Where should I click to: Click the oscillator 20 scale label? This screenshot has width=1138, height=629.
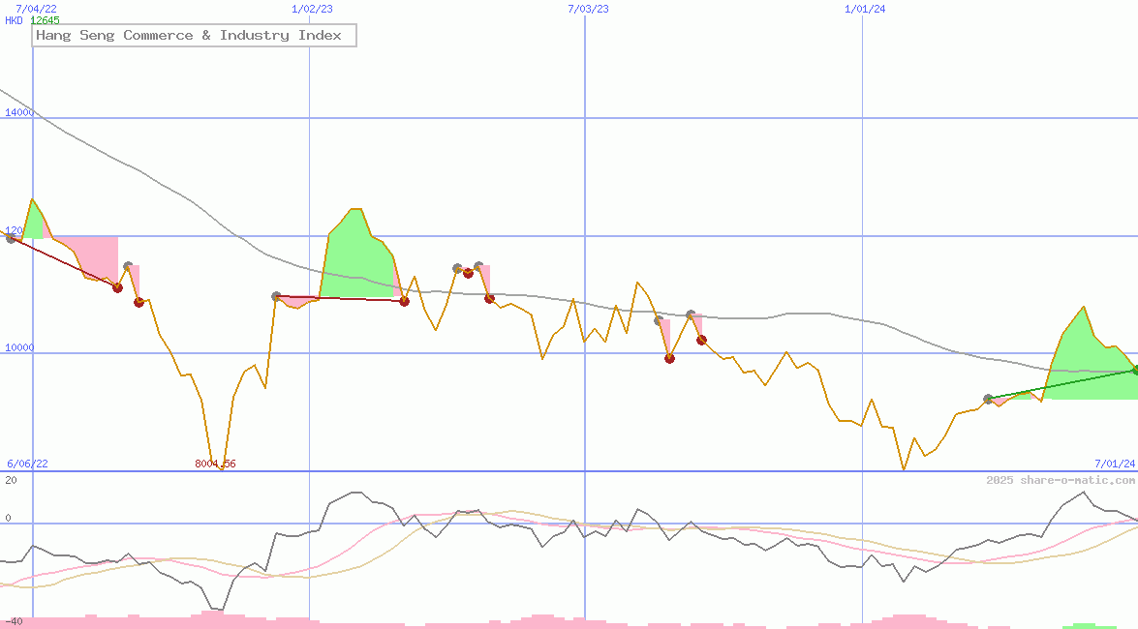pos(11,480)
